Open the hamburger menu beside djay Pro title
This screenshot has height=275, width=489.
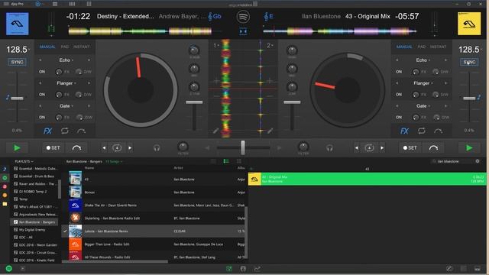[x=6, y=4]
